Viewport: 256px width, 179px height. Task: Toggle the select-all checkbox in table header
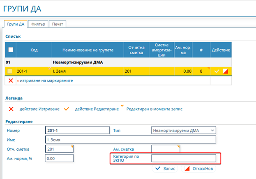(x=11, y=50)
